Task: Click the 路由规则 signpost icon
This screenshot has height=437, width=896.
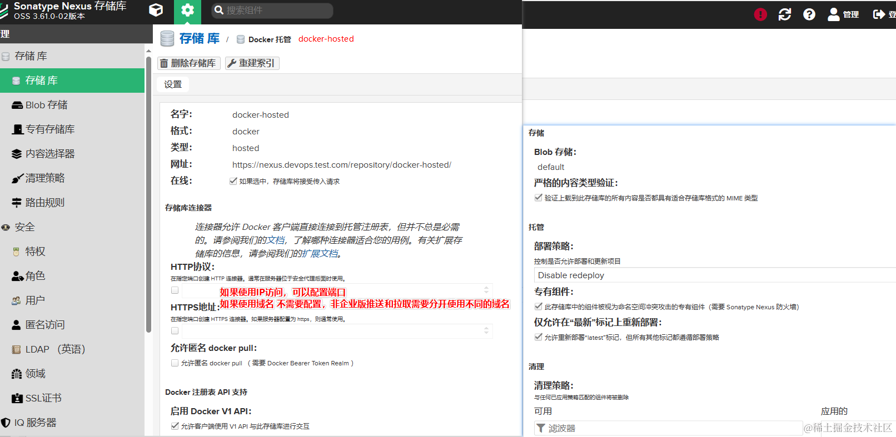Action: coord(17,203)
